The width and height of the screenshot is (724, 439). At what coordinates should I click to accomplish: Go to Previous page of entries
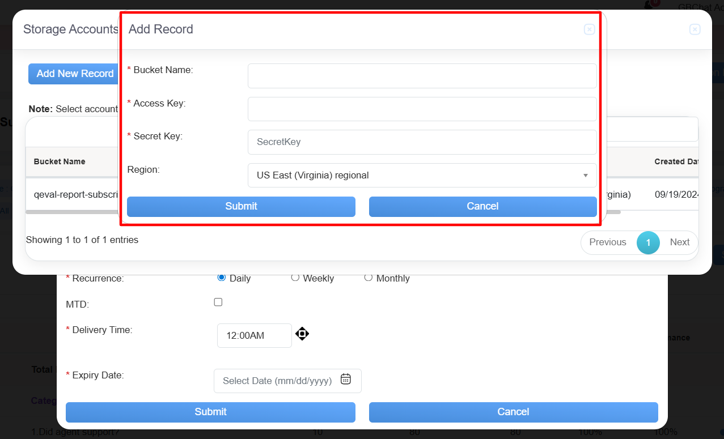point(608,242)
